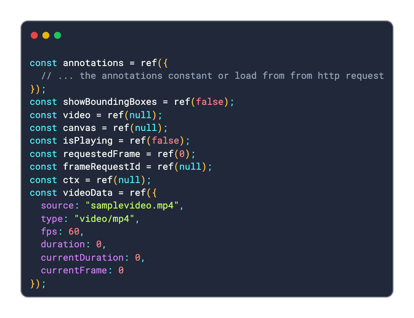Click the requestedFrame variable name
This screenshot has width=414, height=318.
tap(102, 154)
